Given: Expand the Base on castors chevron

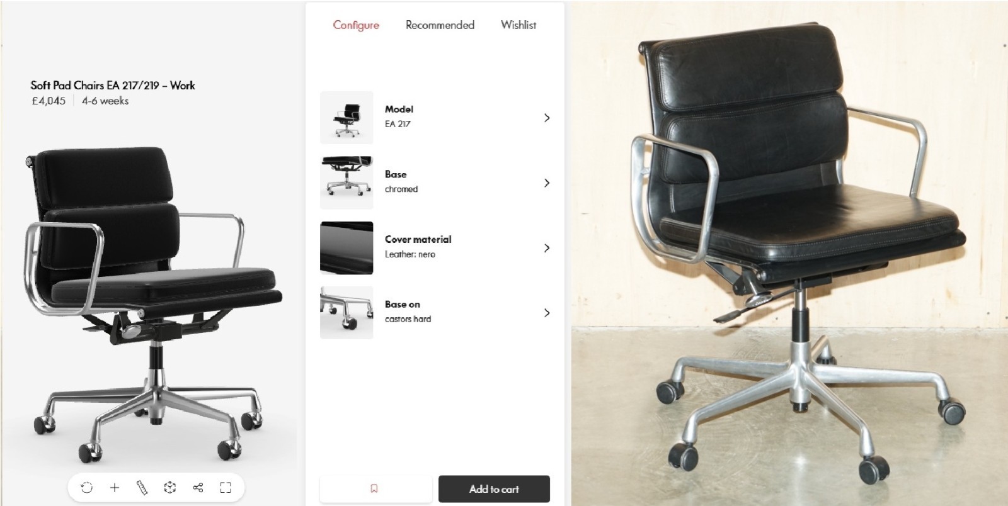Looking at the screenshot, I should [546, 313].
